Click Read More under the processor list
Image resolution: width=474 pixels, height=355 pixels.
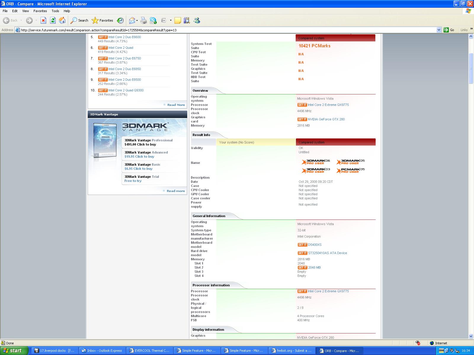click(x=176, y=105)
